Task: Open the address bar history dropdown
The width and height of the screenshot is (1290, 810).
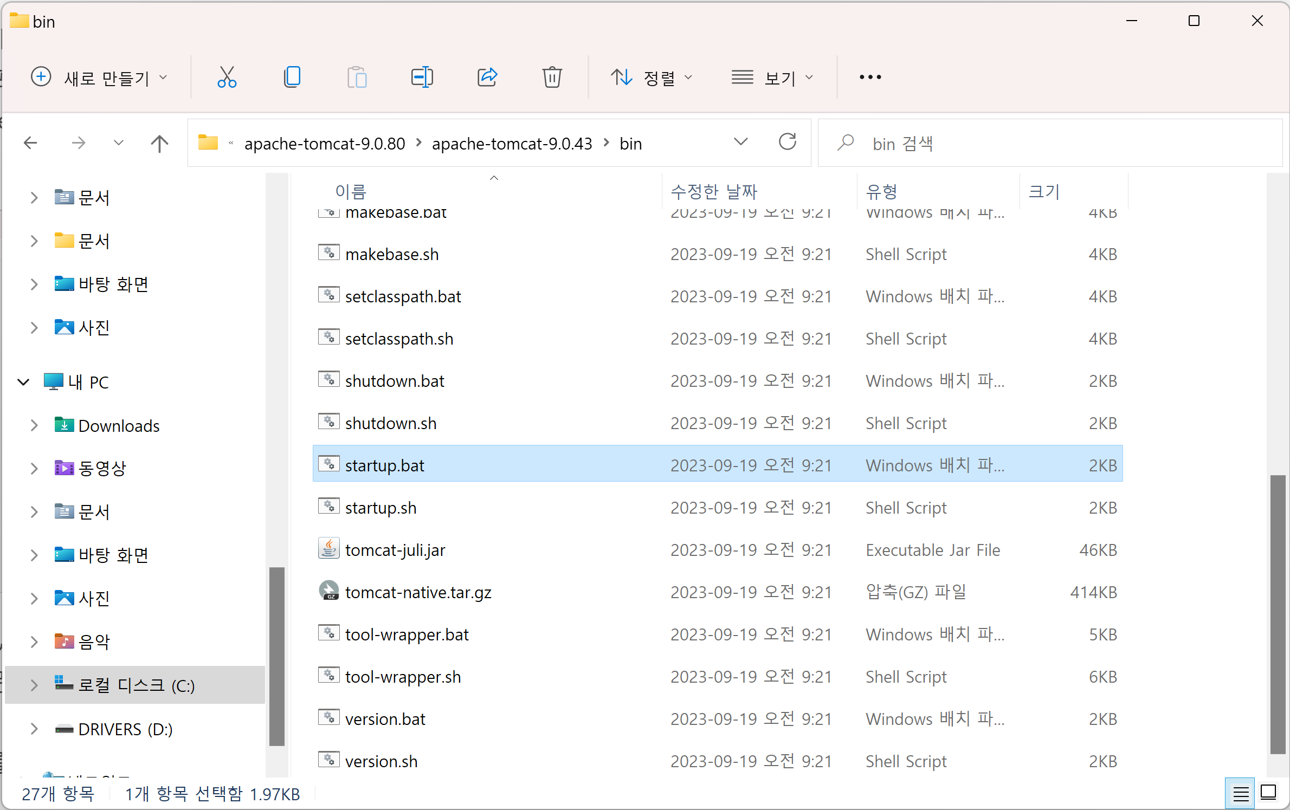Action: (740, 142)
